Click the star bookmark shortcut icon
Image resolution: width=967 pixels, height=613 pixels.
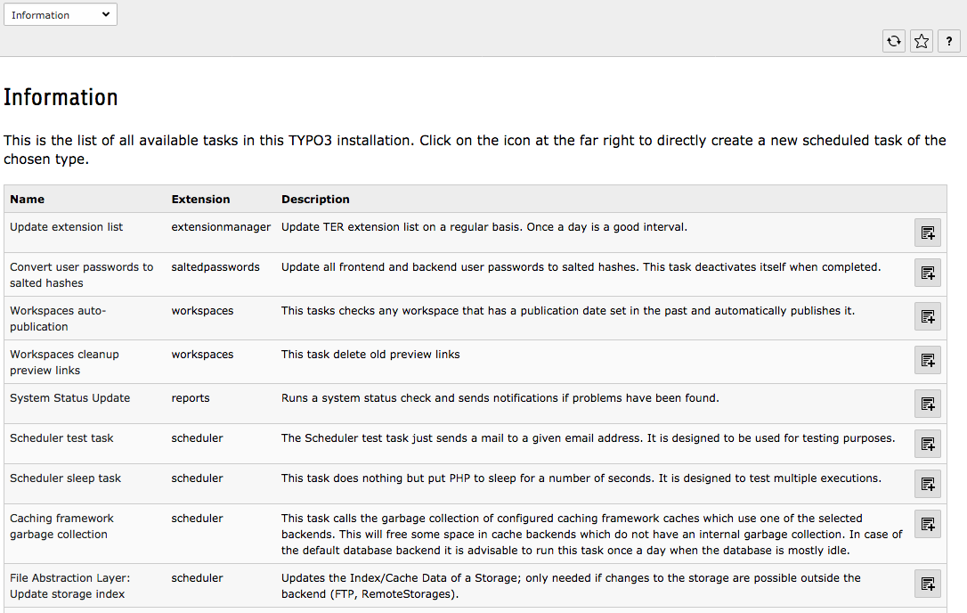click(x=922, y=41)
